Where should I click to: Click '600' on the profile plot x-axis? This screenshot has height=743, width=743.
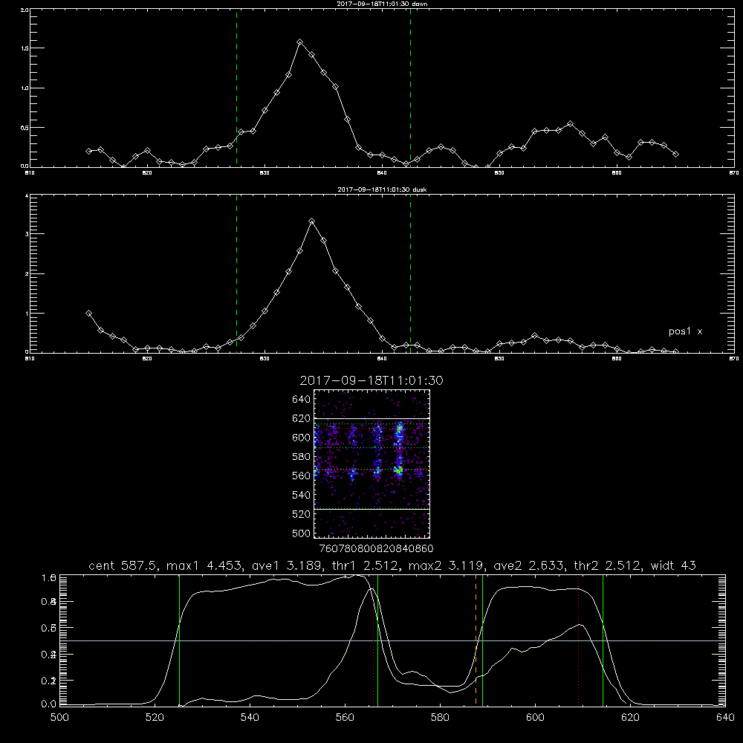[535, 718]
